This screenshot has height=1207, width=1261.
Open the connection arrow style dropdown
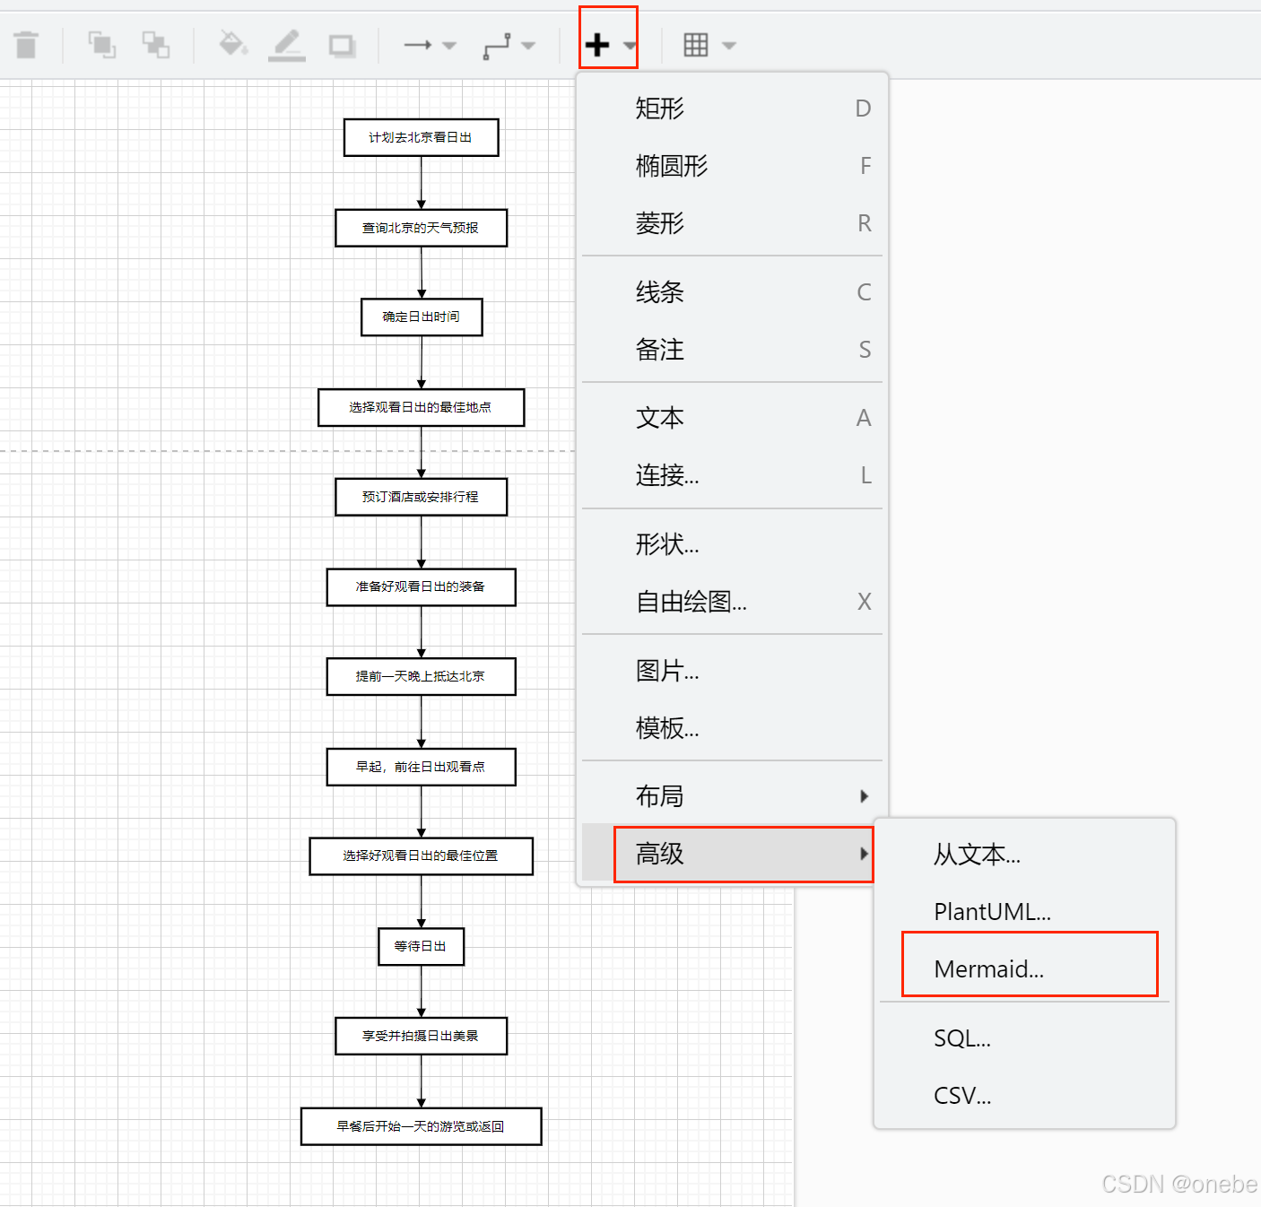449,46
